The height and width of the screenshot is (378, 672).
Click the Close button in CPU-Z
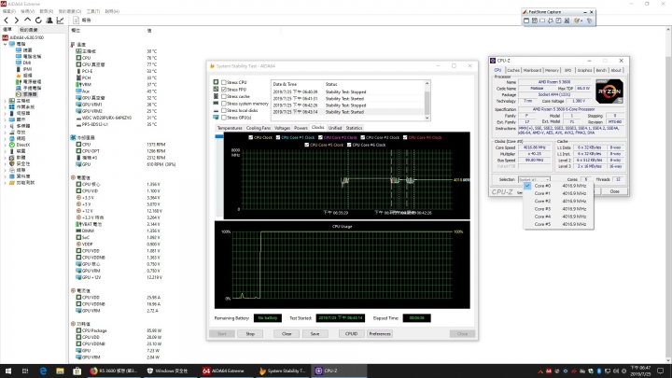pyautogui.click(x=614, y=191)
